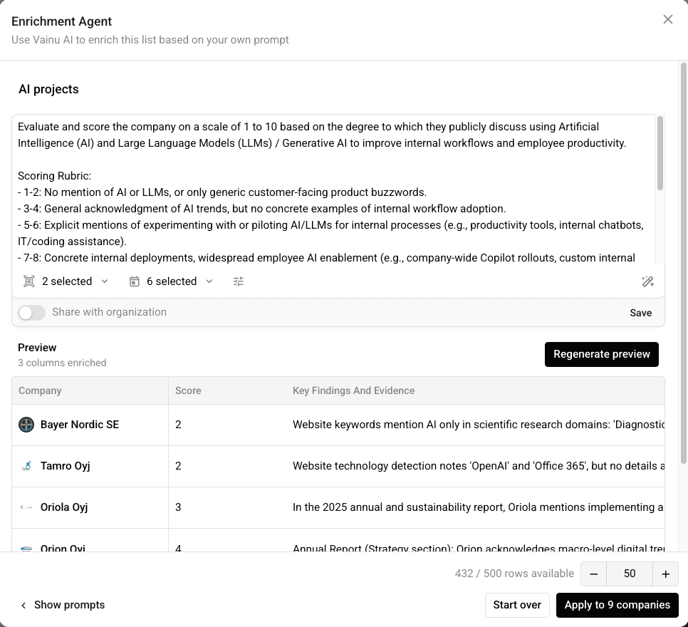Toggle Share with organization switch
Viewport: 688px width, 627px height.
[31, 313]
